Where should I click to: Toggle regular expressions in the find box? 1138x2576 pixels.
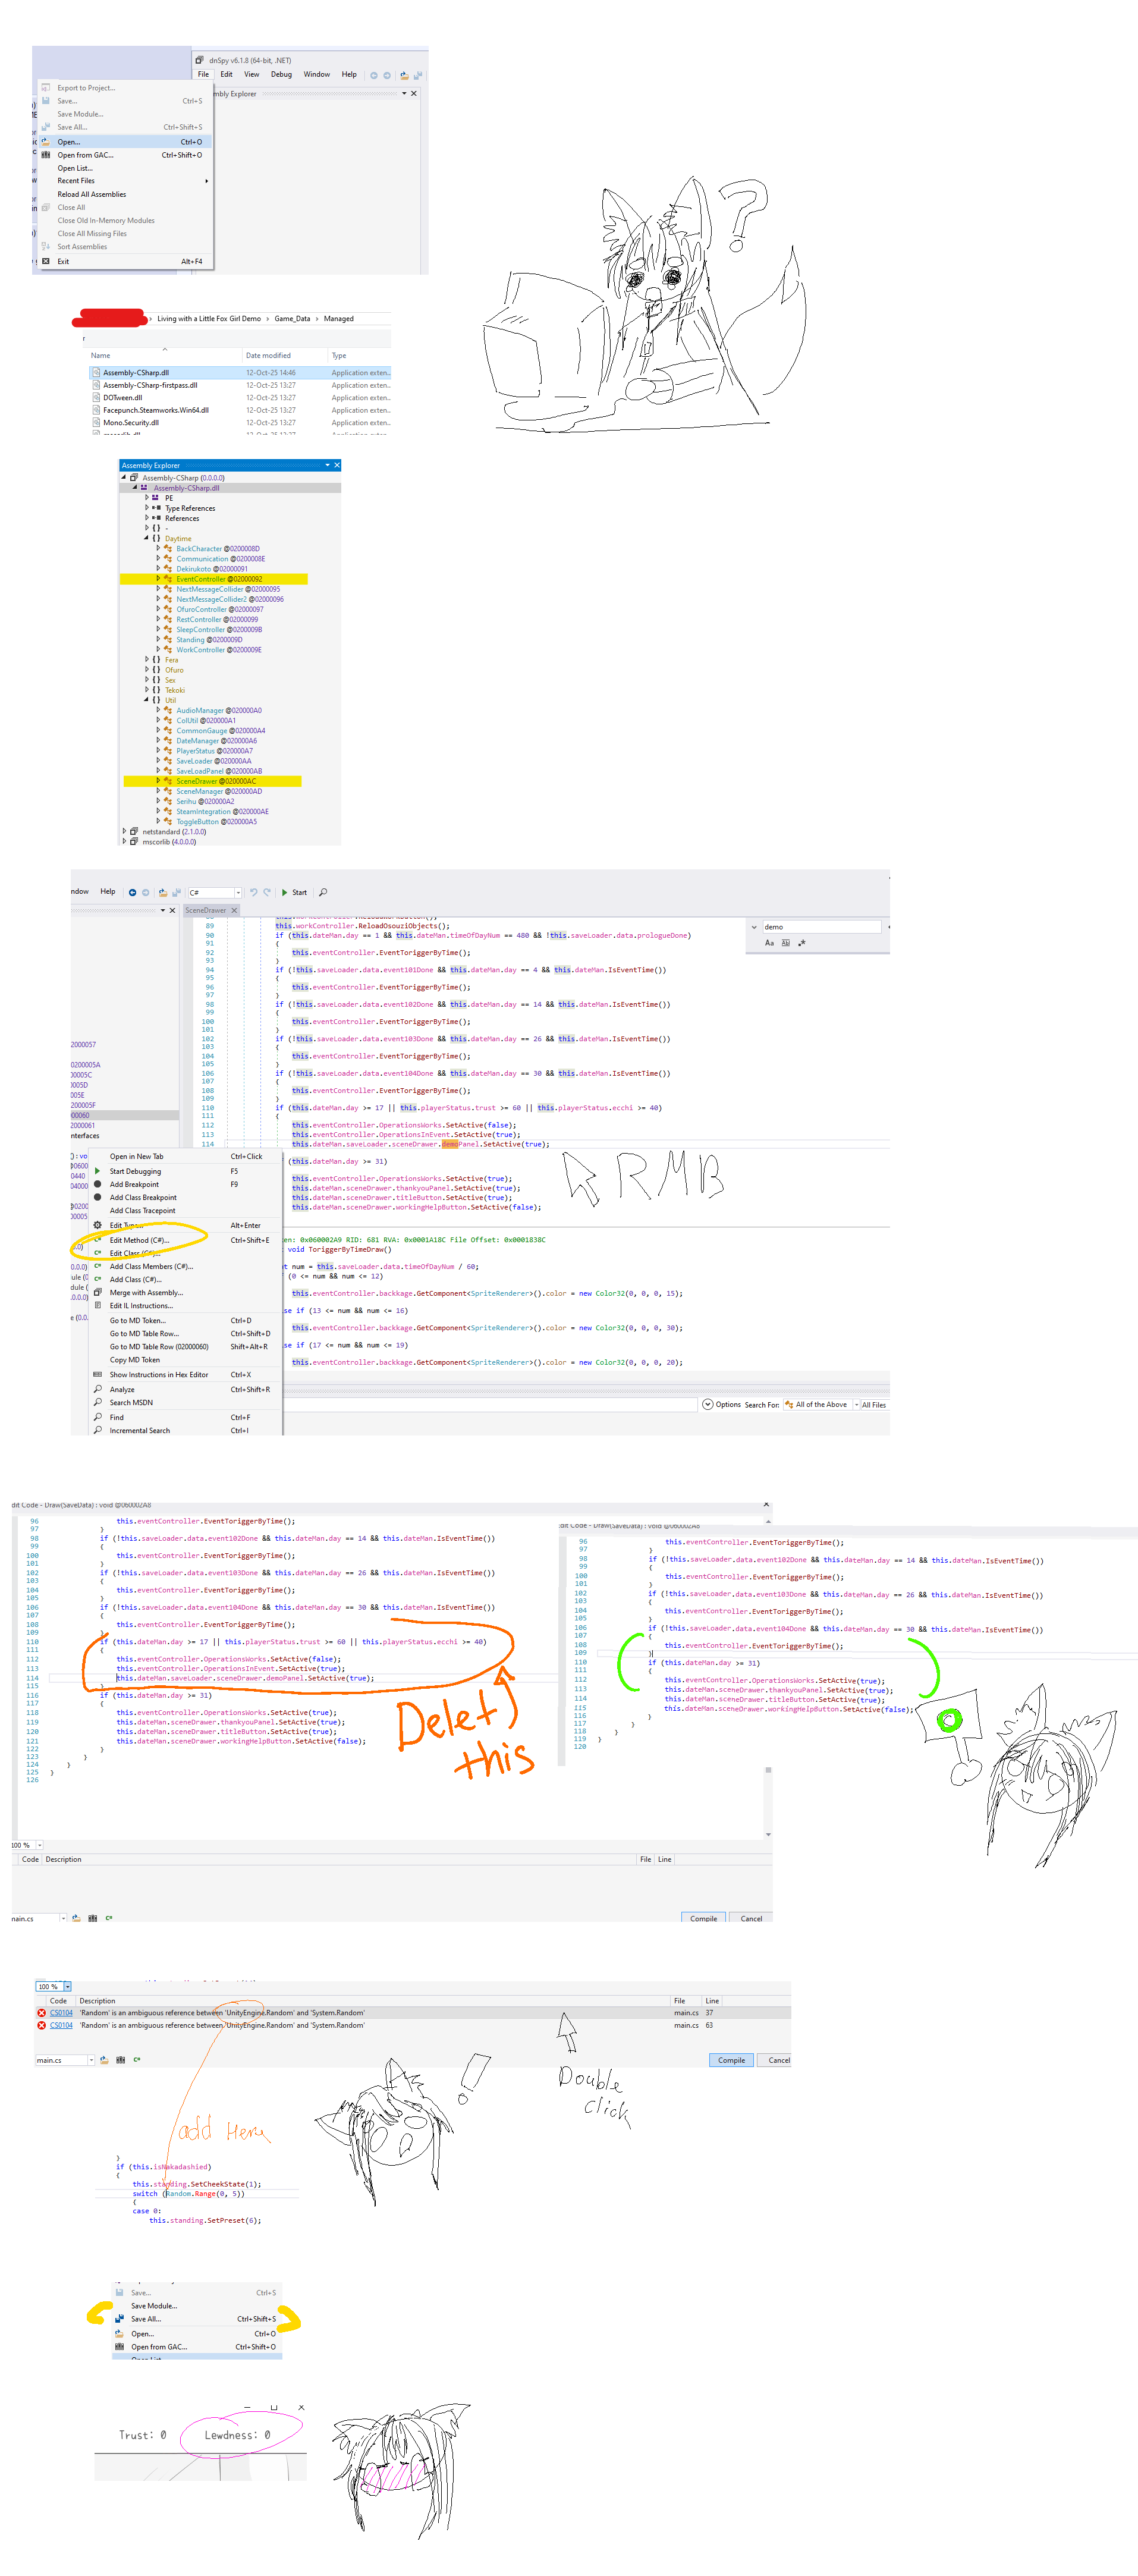click(x=801, y=943)
